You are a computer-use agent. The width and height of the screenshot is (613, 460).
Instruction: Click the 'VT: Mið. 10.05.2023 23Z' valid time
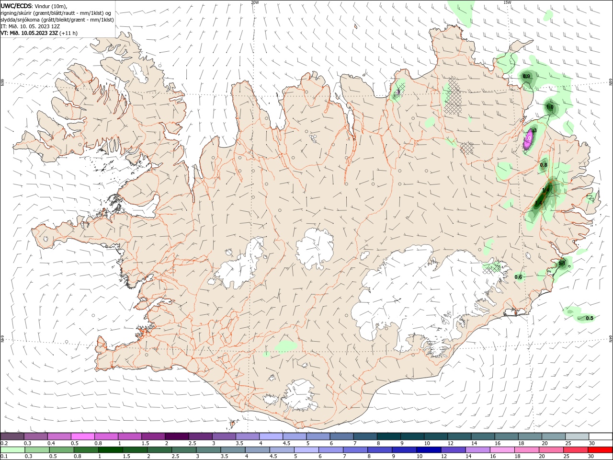tap(30, 33)
